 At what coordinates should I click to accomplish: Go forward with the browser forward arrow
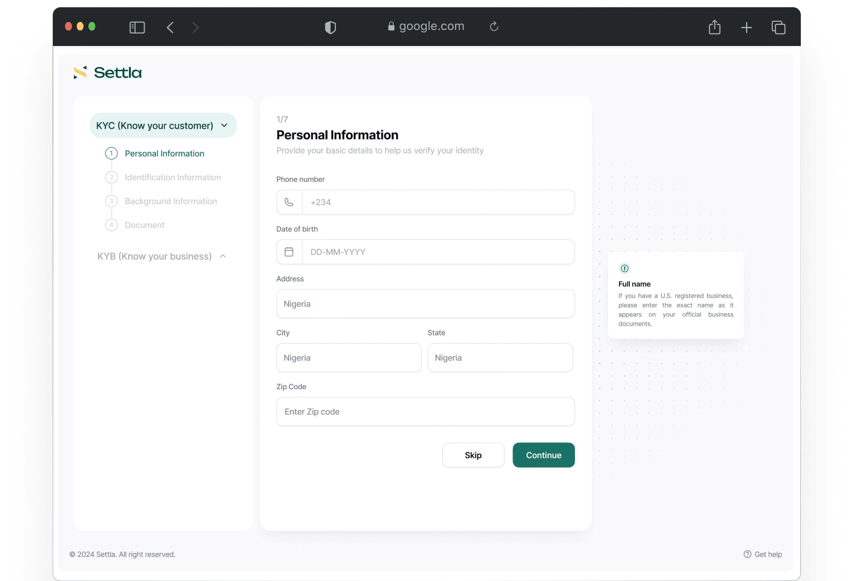click(x=195, y=27)
